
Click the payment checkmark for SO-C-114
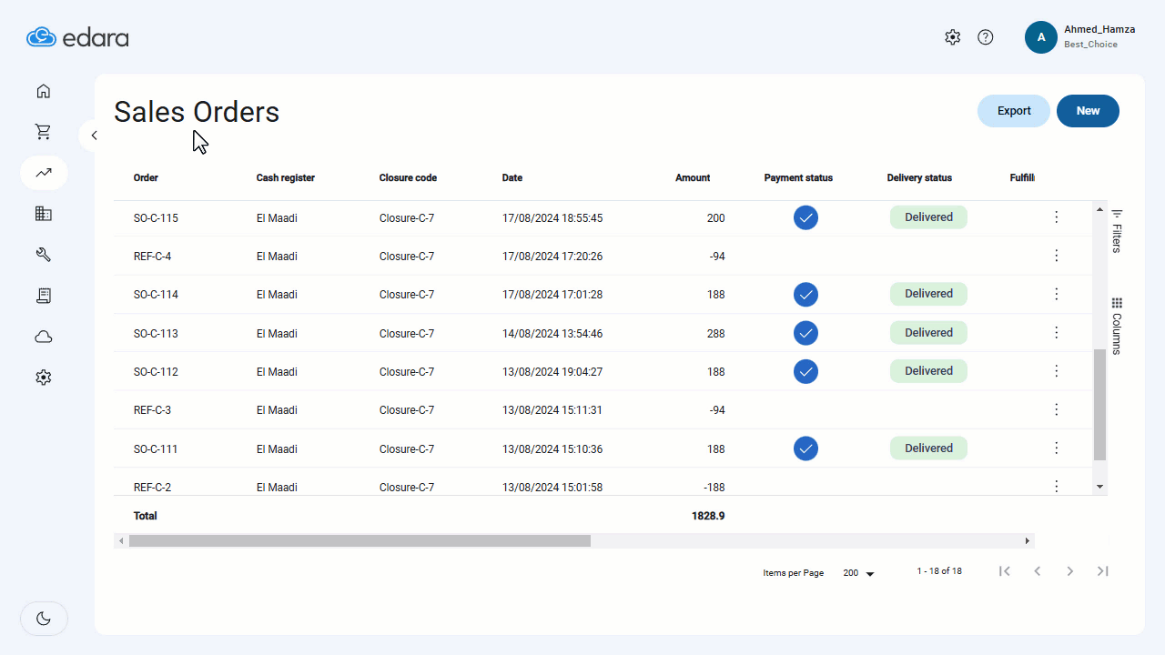805,295
